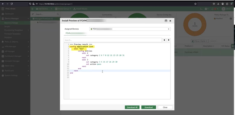This screenshot has width=235, height=115.
Task: Open Dashboard in the sidebar
Action: tap(9, 14)
